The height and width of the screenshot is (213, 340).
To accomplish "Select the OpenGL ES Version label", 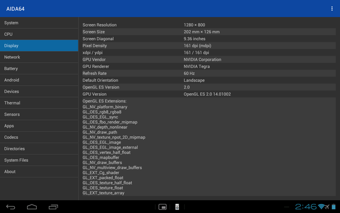I will click(101, 87).
